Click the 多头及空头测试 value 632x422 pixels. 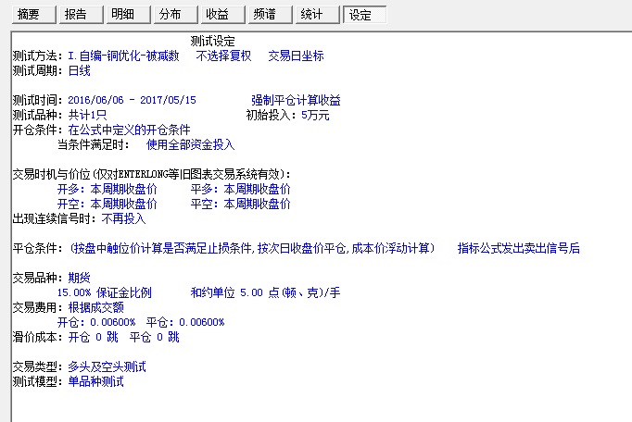point(107,366)
